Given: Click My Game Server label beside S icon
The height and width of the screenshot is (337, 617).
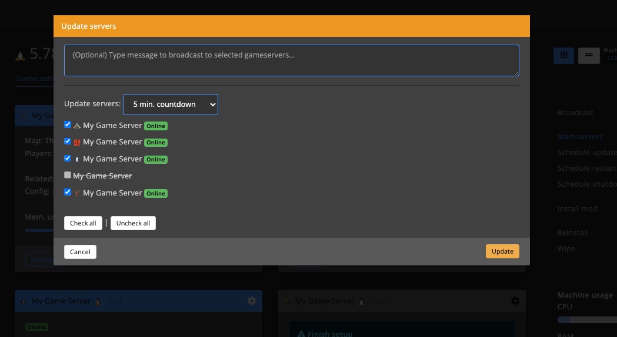Looking at the screenshot, I should tap(112, 159).
